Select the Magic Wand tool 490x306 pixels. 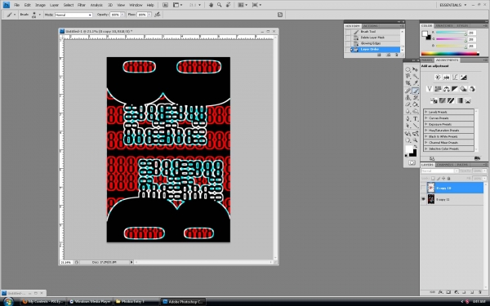click(416, 76)
